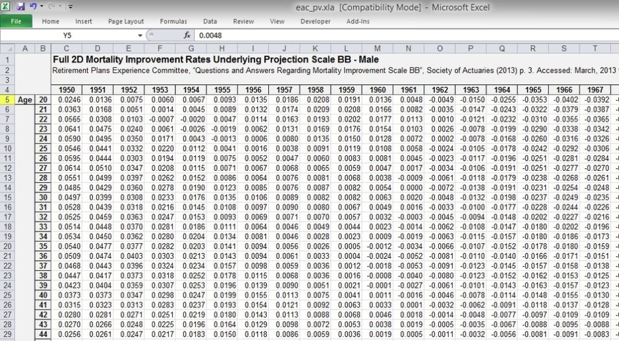Image resolution: width=619 pixels, height=341 pixels.
Task: Click the formula bar showing 0.0048
Action: tap(407, 36)
